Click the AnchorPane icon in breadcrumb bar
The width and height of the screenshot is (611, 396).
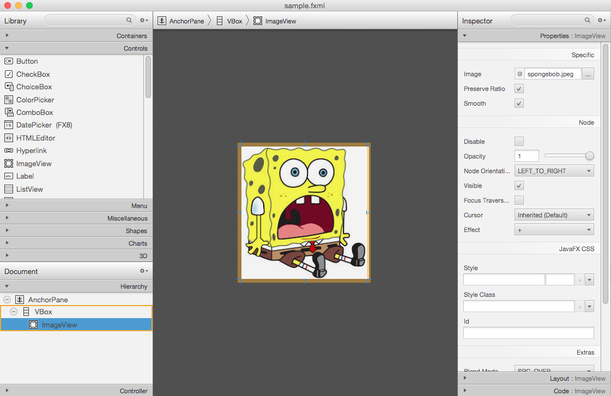click(x=162, y=21)
